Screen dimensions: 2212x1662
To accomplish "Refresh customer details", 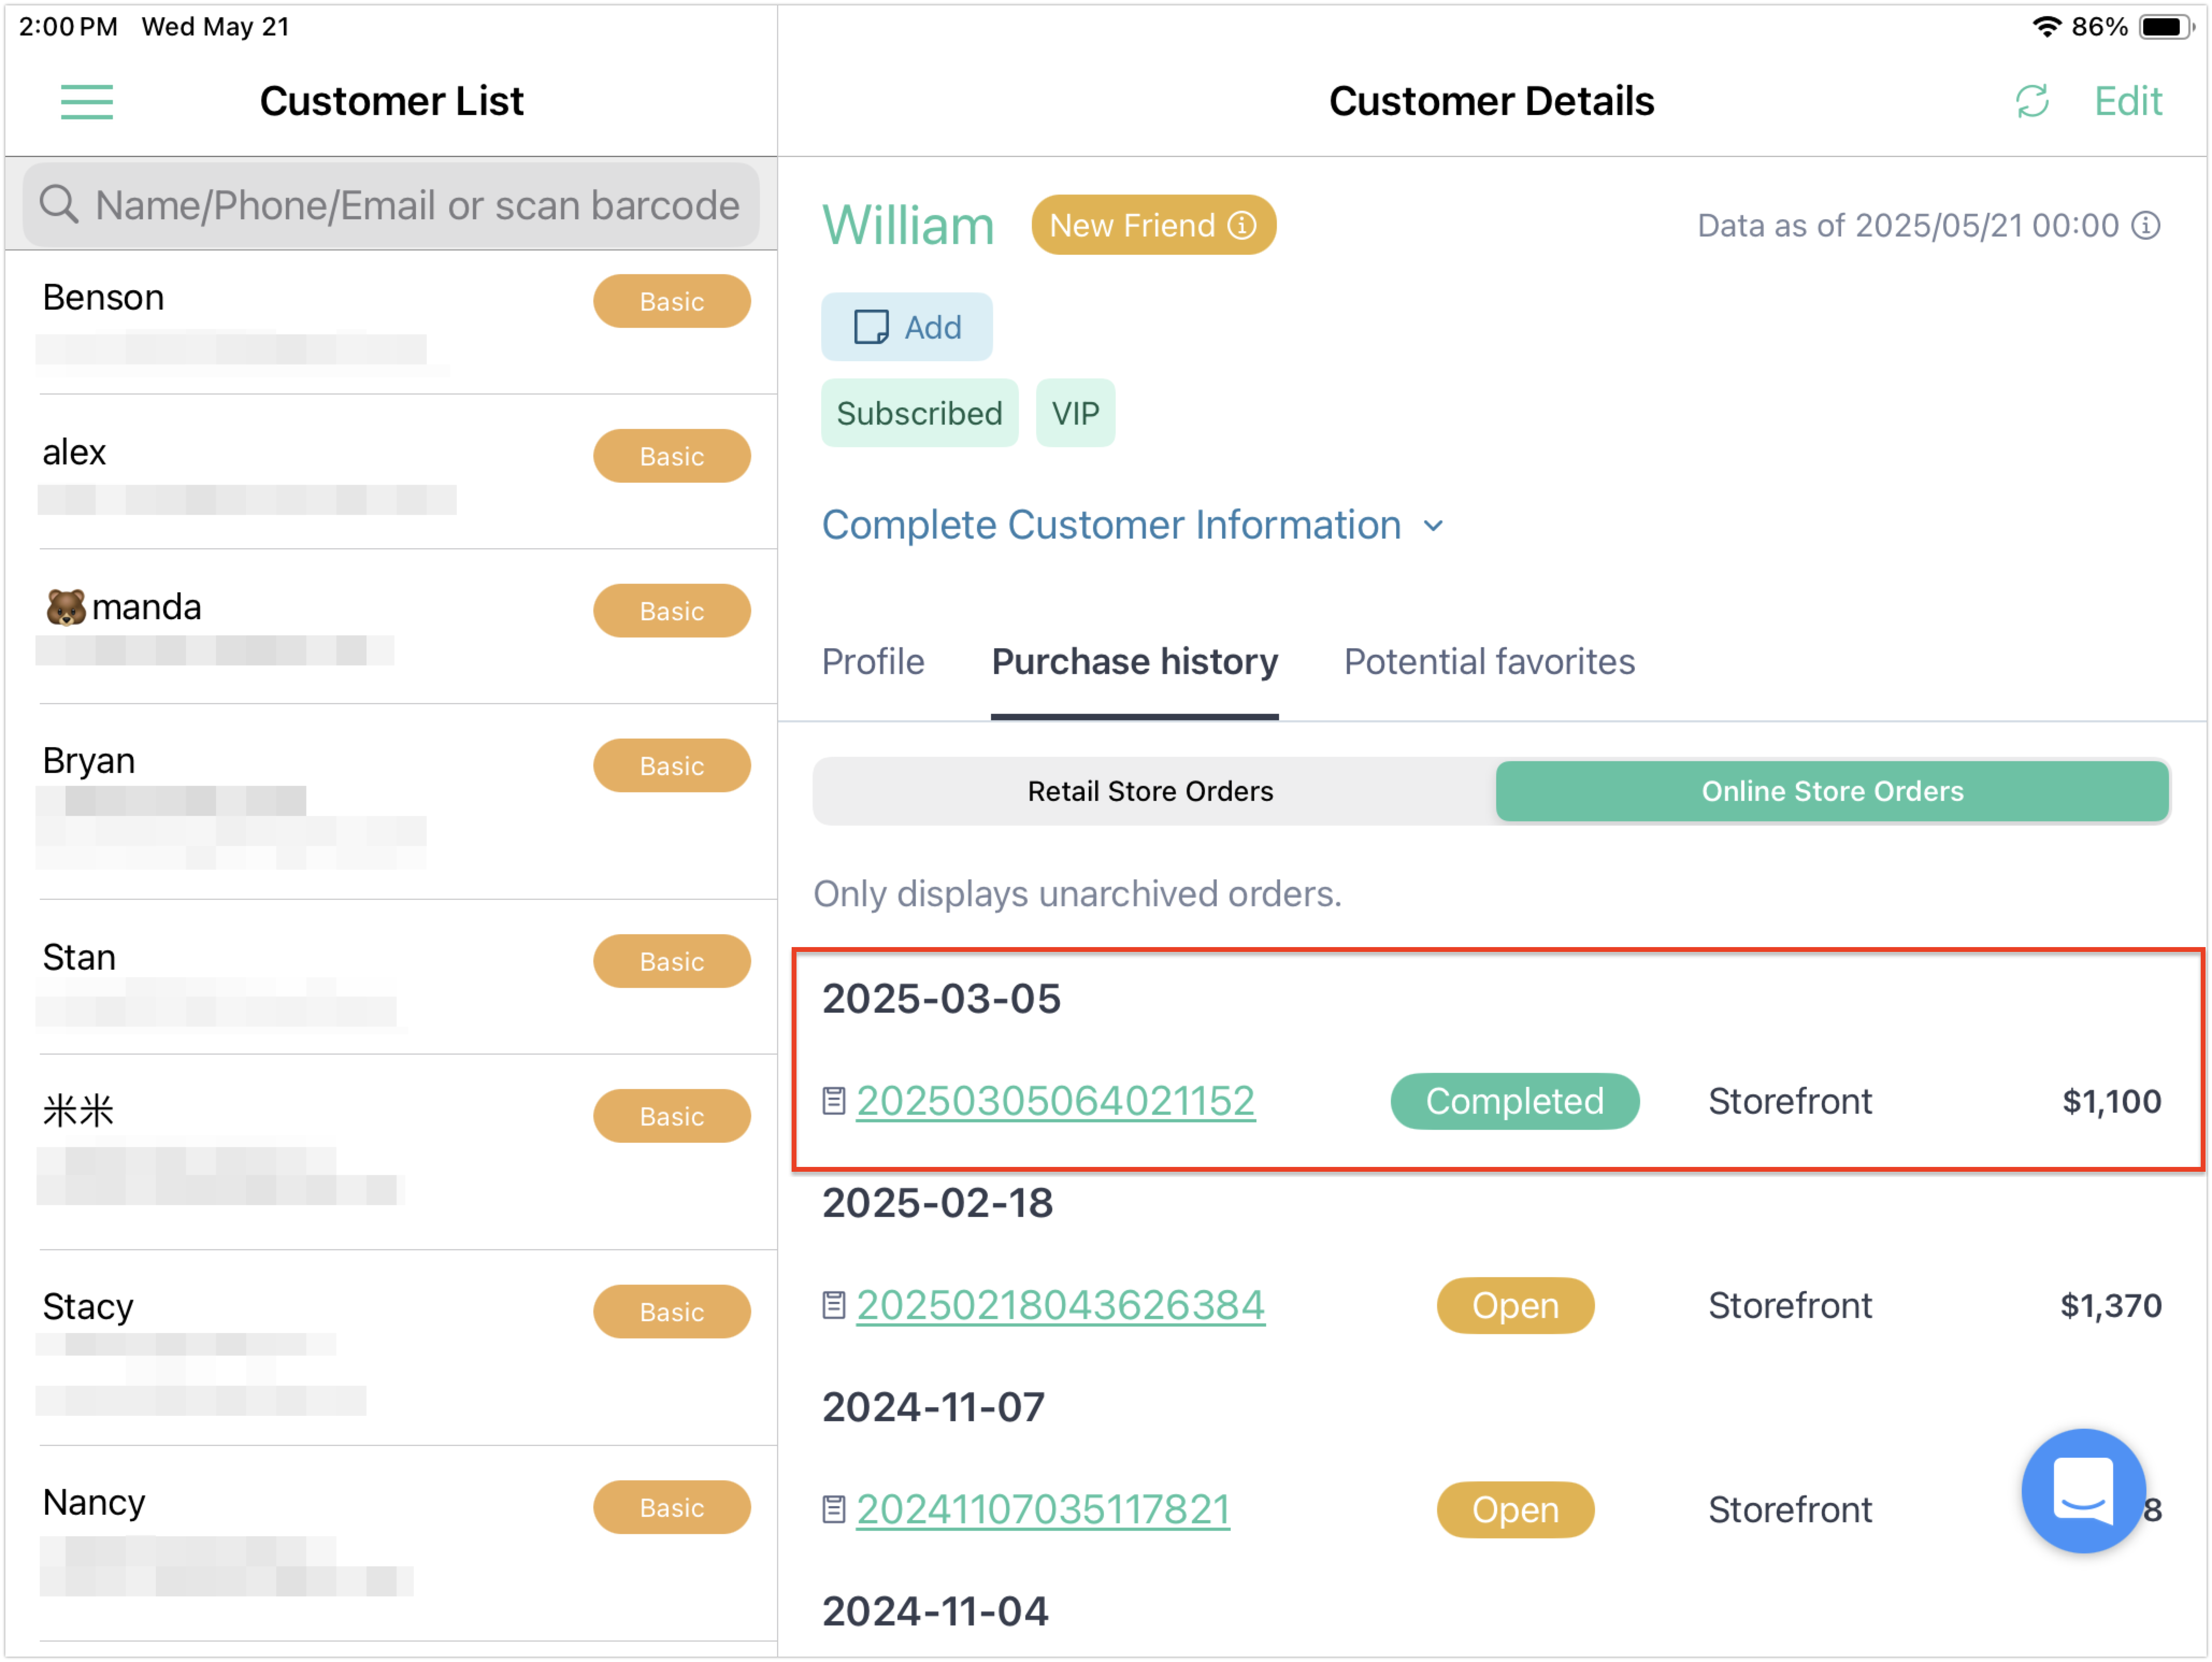I will 2032,101.
